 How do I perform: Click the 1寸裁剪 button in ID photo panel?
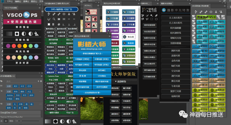click(x=112, y=12)
